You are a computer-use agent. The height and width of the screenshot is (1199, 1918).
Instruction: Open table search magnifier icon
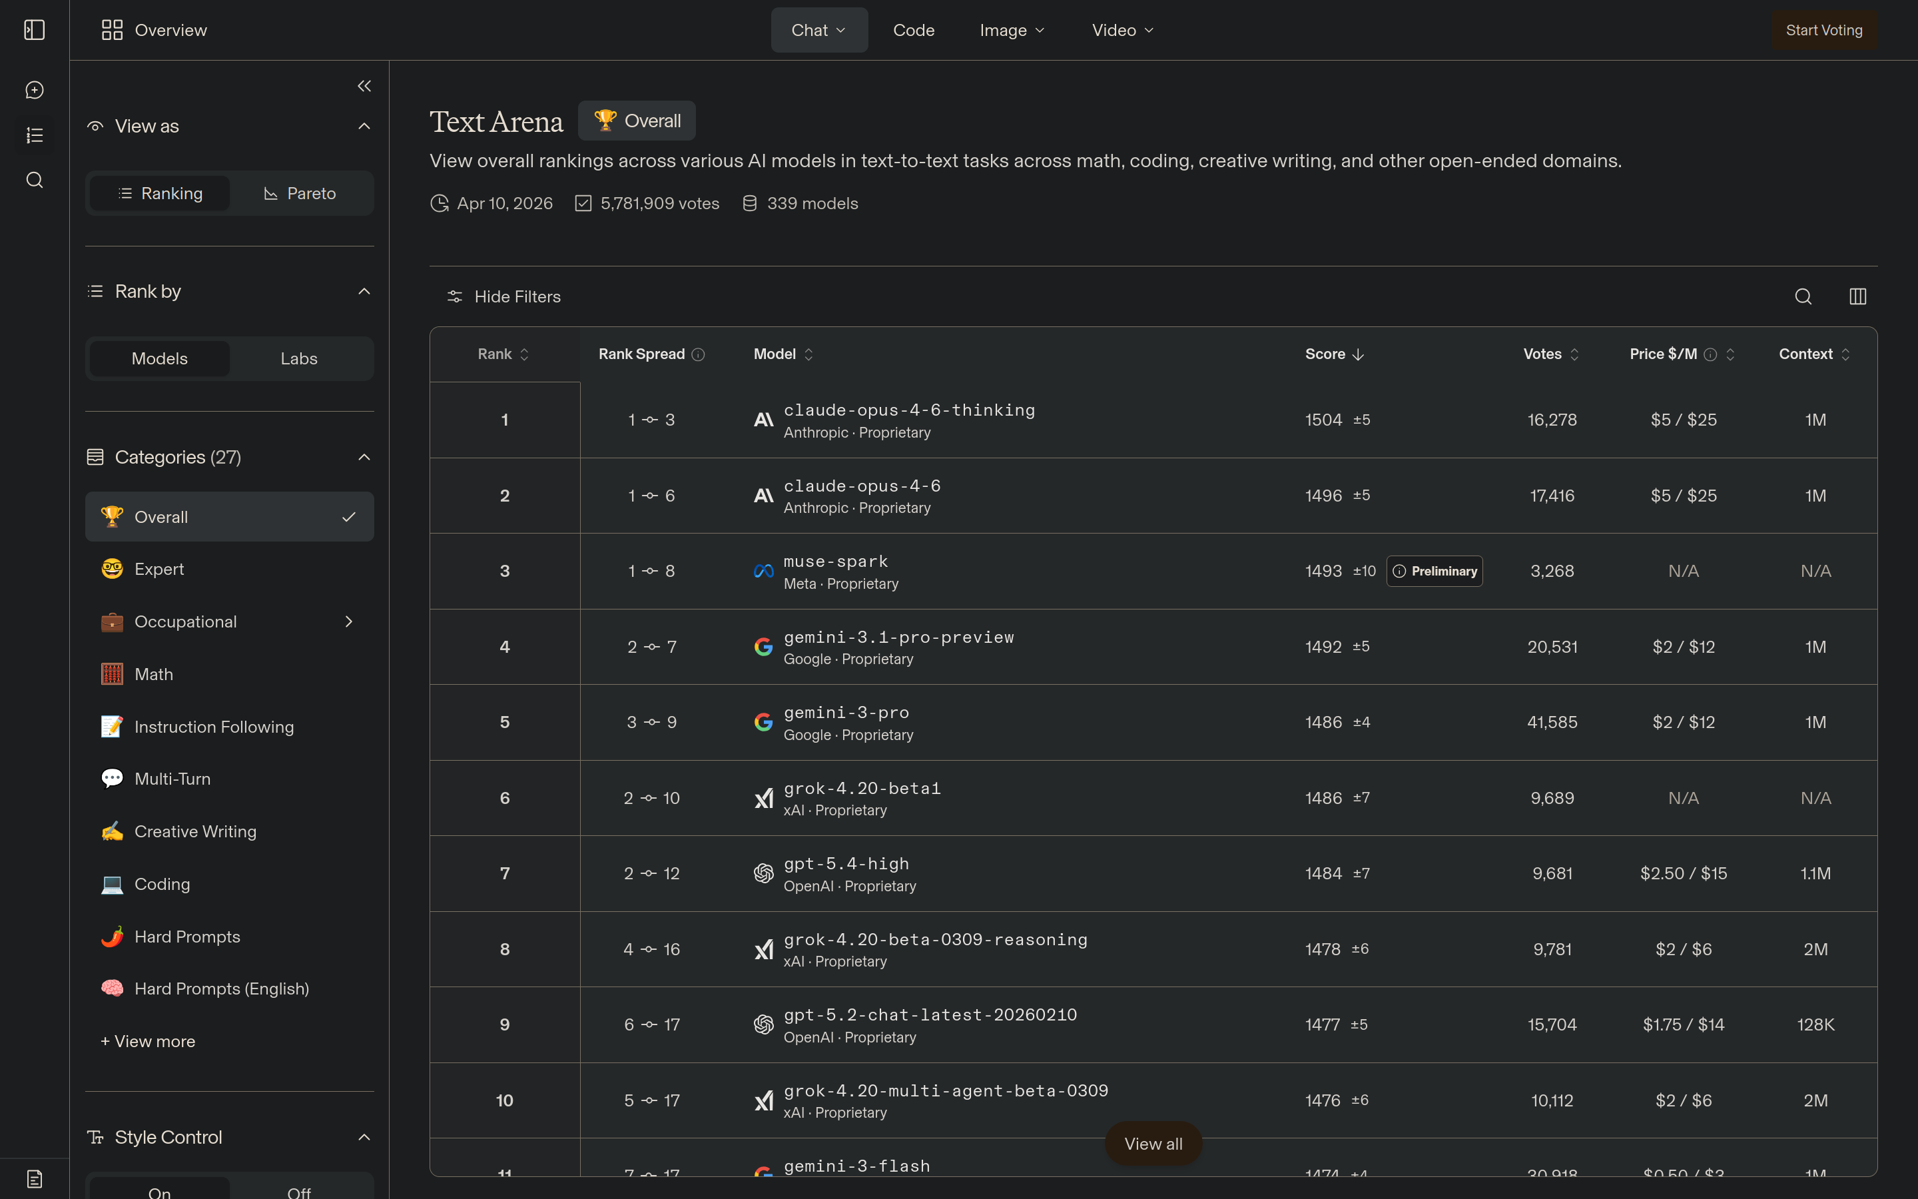pyautogui.click(x=1803, y=296)
